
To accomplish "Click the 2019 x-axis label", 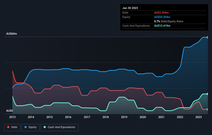I will click(124, 117).
